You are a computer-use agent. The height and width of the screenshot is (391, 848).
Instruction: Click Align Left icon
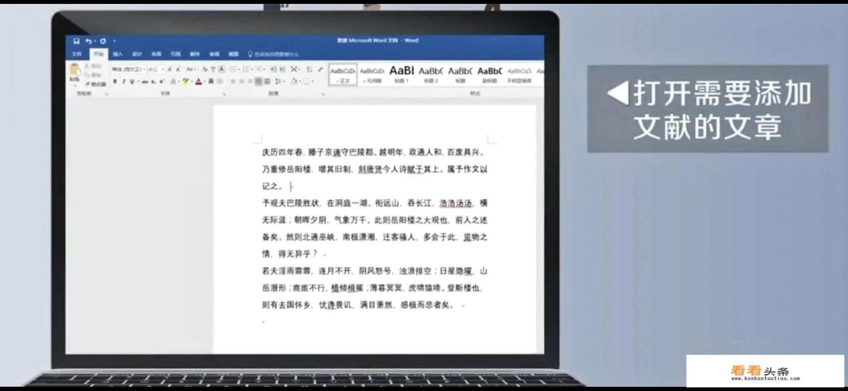click(233, 82)
